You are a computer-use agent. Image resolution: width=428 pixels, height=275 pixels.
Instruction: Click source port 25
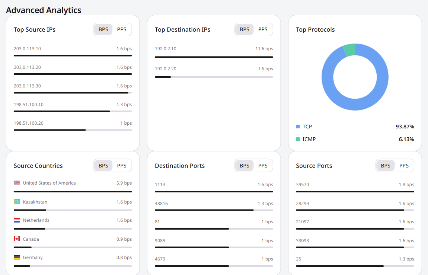point(298,259)
